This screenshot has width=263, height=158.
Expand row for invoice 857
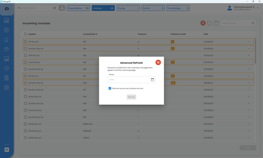[x=249, y=42]
